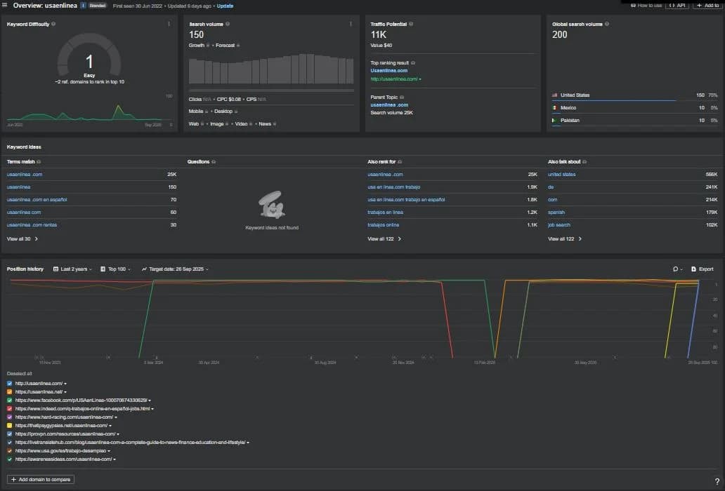
Task: Click the Add to button
Action: click(x=707, y=5)
